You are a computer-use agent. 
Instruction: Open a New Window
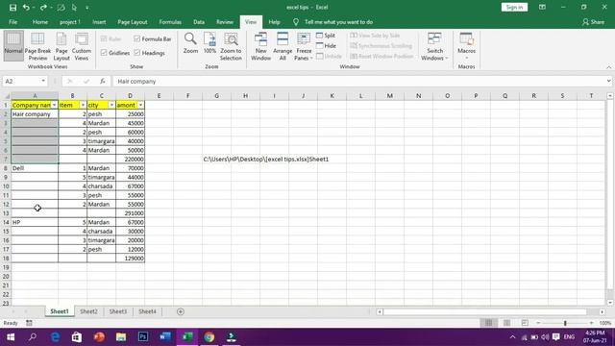point(260,46)
